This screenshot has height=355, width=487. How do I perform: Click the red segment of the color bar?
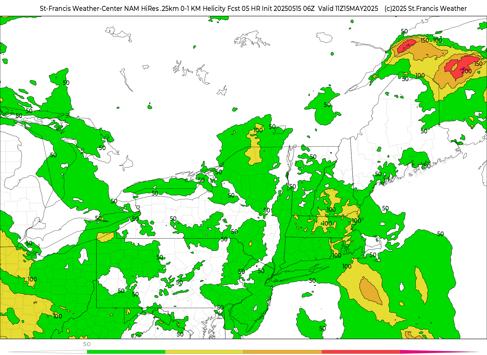[361, 352]
